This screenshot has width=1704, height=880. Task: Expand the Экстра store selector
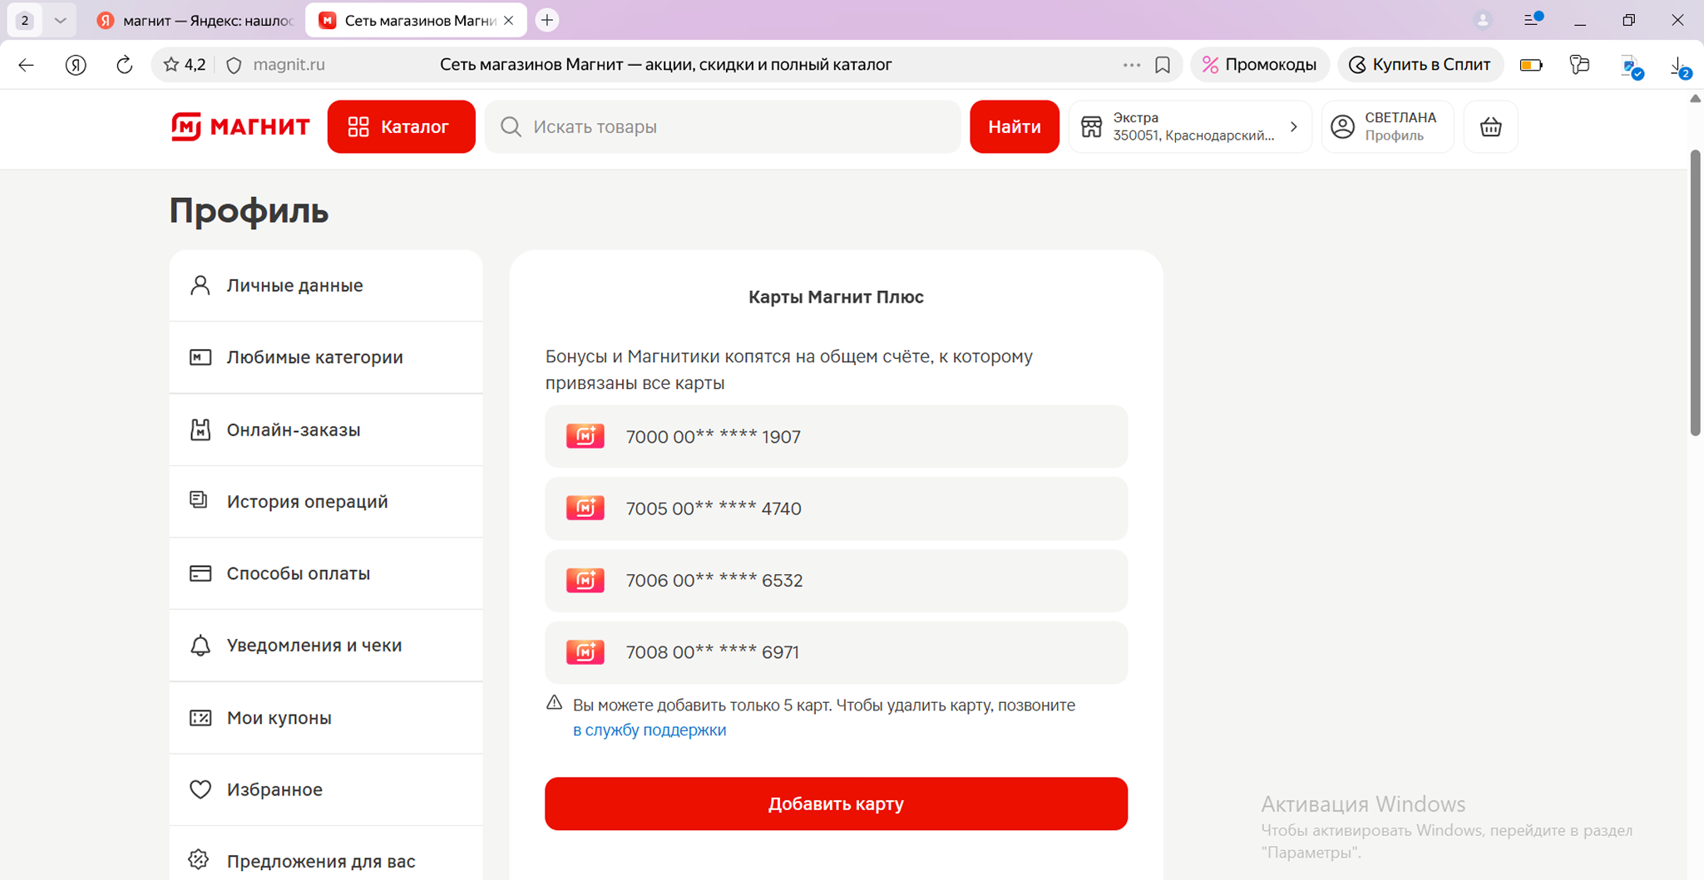point(1189,127)
